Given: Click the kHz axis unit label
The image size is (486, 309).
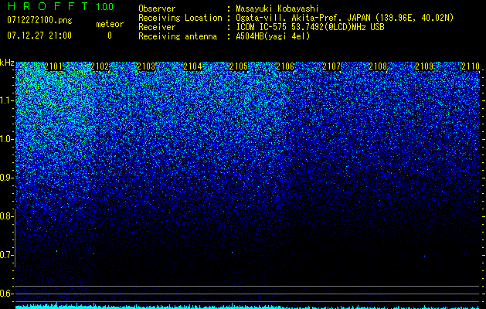Looking at the screenshot, I should tap(7, 63).
